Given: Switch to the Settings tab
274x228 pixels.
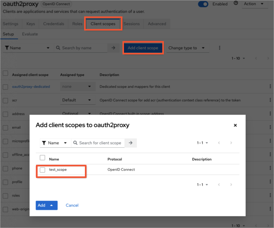Looking at the screenshot, I should 11,24.
